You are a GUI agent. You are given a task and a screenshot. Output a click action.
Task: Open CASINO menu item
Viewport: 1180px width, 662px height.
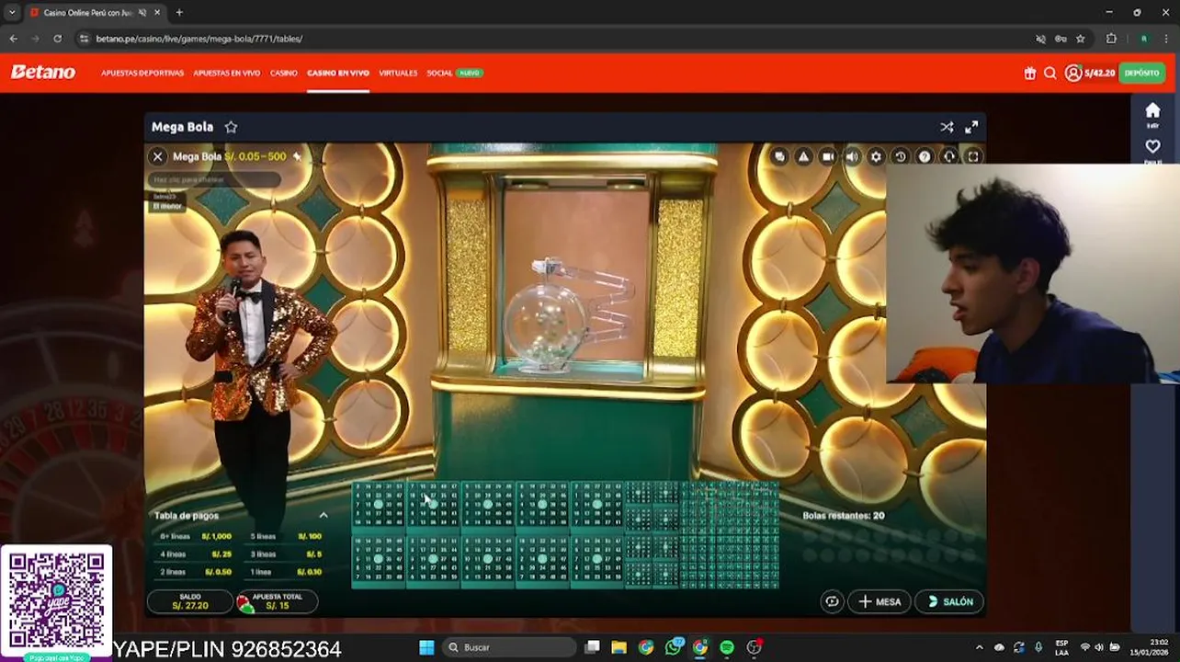pos(283,73)
